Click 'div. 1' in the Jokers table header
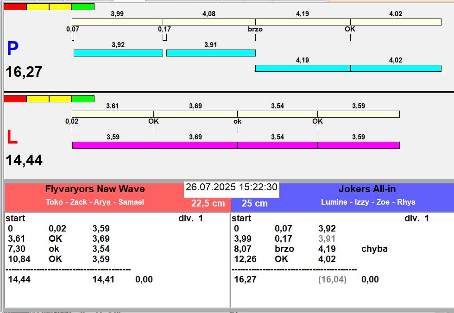The height and width of the screenshot is (313, 454). point(416,219)
